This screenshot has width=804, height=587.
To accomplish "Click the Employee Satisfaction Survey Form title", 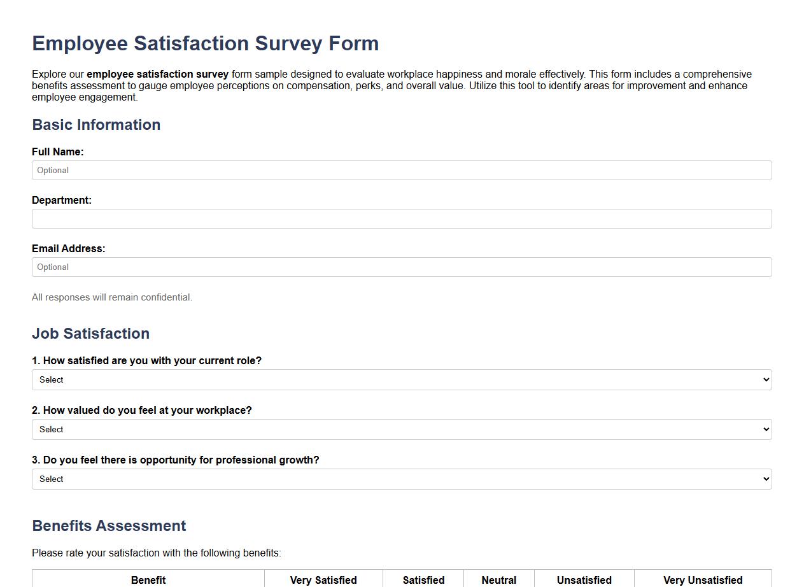I will (x=205, y=43).
